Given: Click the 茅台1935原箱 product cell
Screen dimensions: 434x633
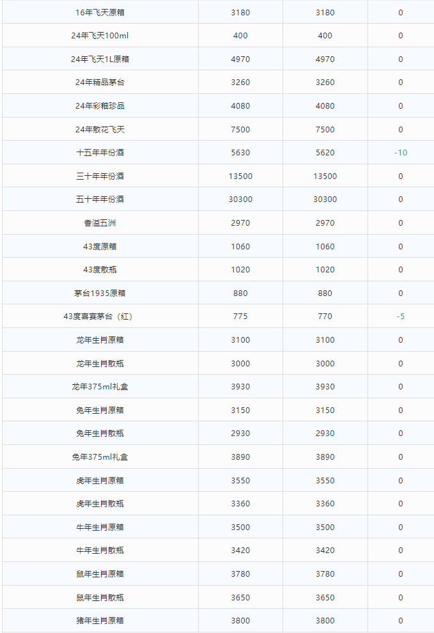Looking at the screenshot, I should (x=100, y=293).
